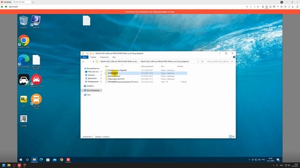Open the remote Windows Start button

(x=21, y=160)
